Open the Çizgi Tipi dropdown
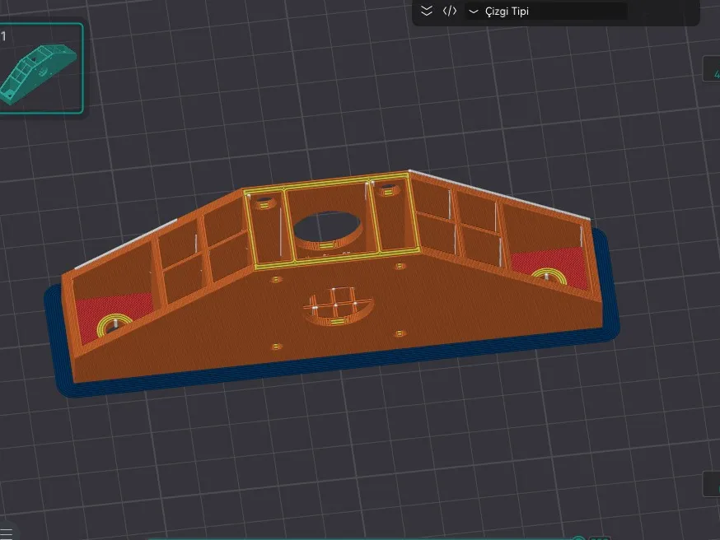This screenshot has height=540, width=720. 546,12
